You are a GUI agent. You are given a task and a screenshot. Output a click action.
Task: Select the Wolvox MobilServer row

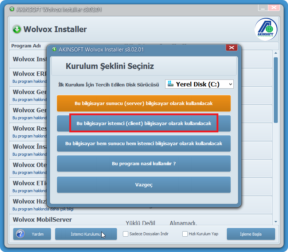[141, 220]
